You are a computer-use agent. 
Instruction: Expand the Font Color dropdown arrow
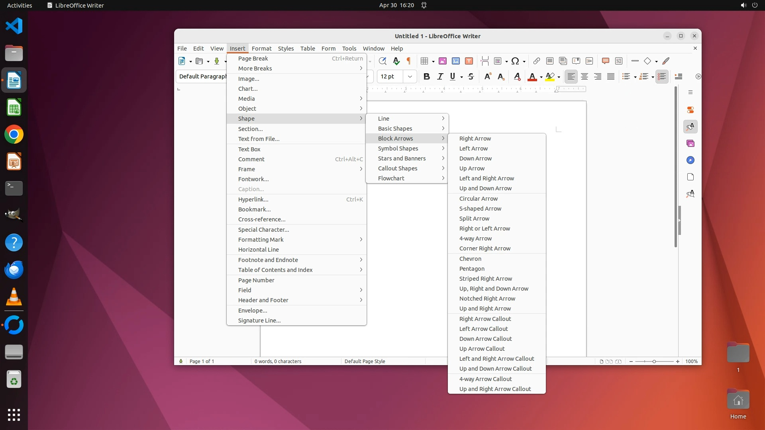(x=541, y=77)
